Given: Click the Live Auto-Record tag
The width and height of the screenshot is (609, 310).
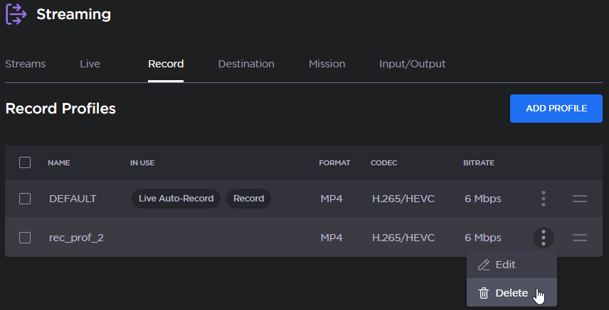Looking at the screenshot, I should 176,199.
